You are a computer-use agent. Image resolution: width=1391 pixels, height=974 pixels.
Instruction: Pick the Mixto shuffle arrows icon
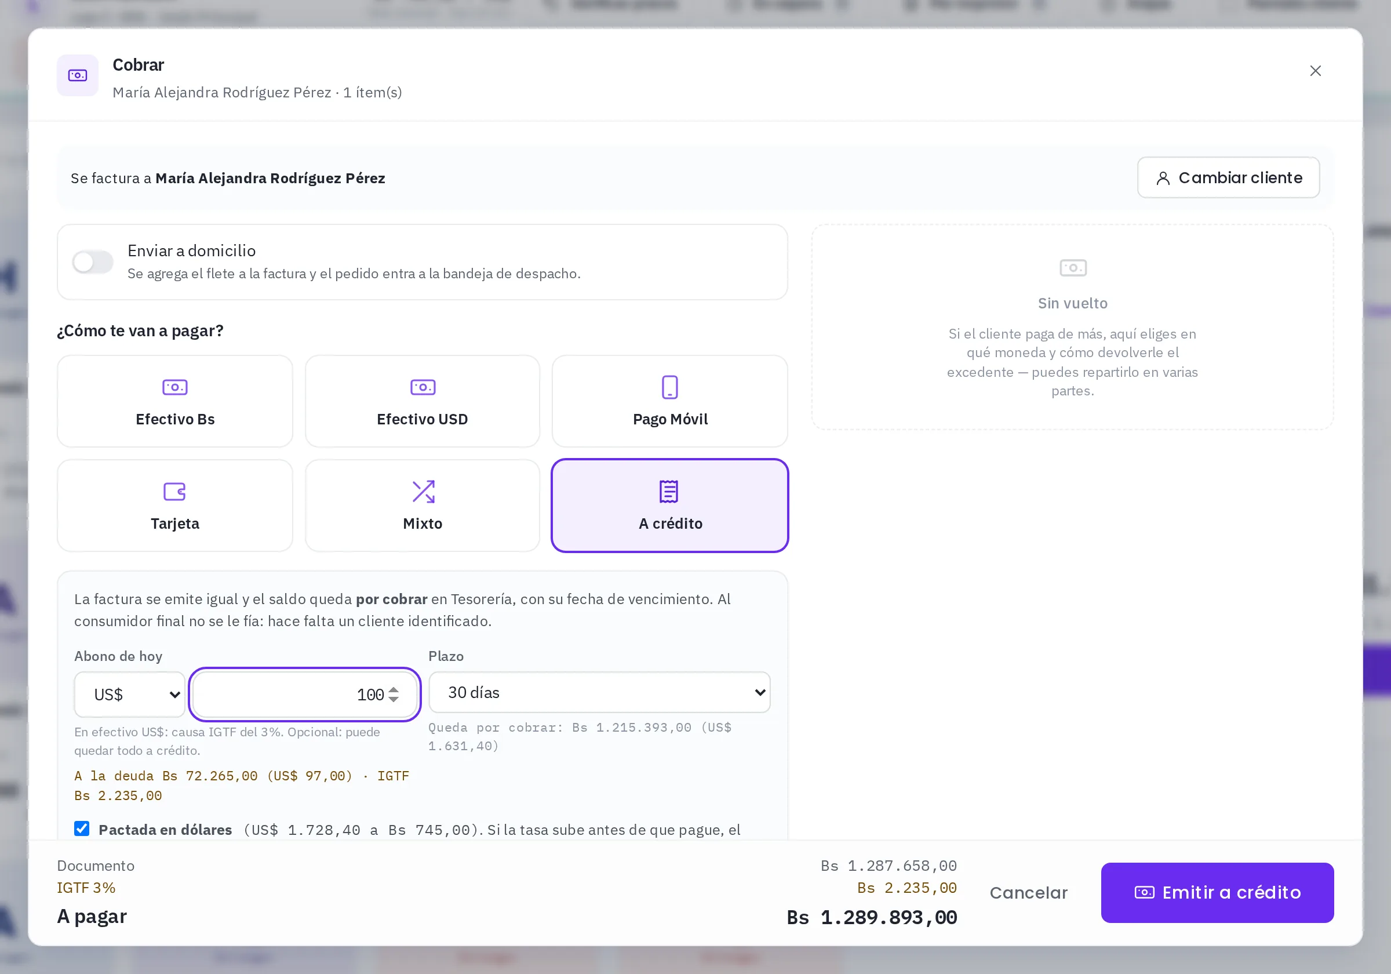[423, 492]
